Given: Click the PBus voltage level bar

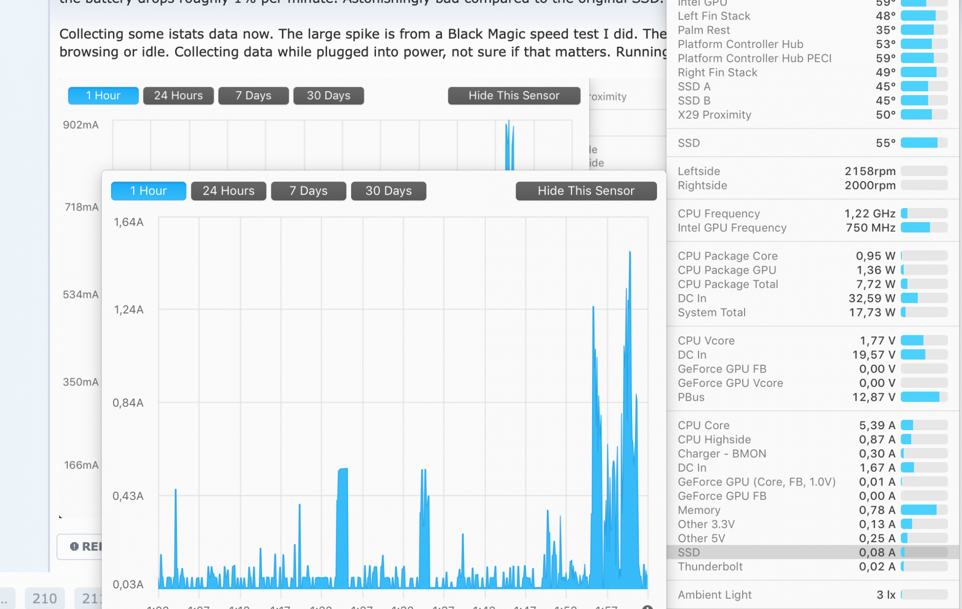Looking at the screenshot, I should [924, 397].
